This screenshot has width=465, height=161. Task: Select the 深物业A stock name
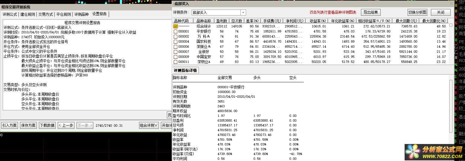pos(204,62)
